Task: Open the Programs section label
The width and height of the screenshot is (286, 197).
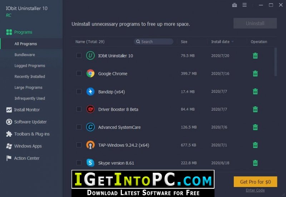Action: [x=23, y=32]
